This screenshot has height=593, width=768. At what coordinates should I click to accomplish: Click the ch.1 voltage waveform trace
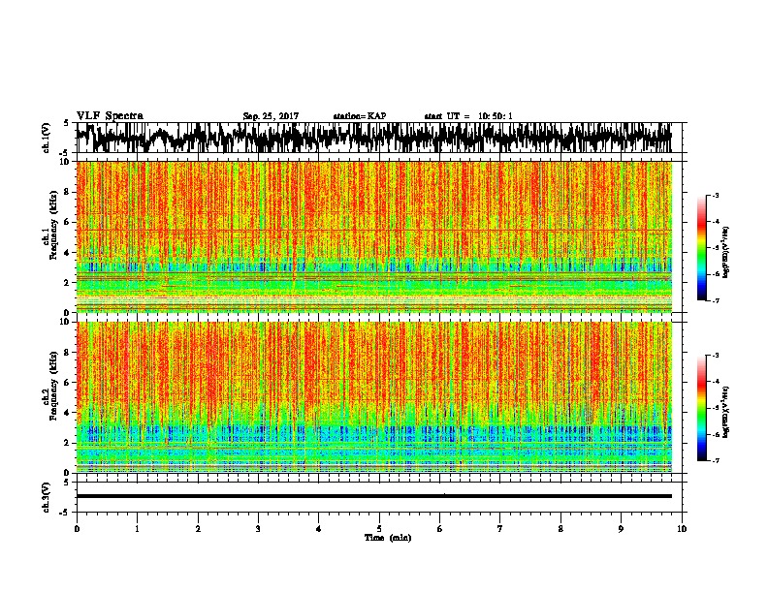coord(373,138)
